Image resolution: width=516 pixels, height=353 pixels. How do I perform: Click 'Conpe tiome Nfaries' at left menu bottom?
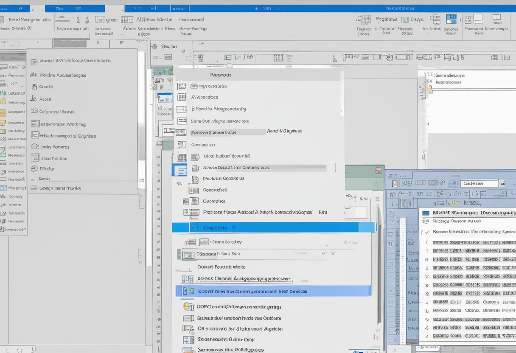[59, 188]
